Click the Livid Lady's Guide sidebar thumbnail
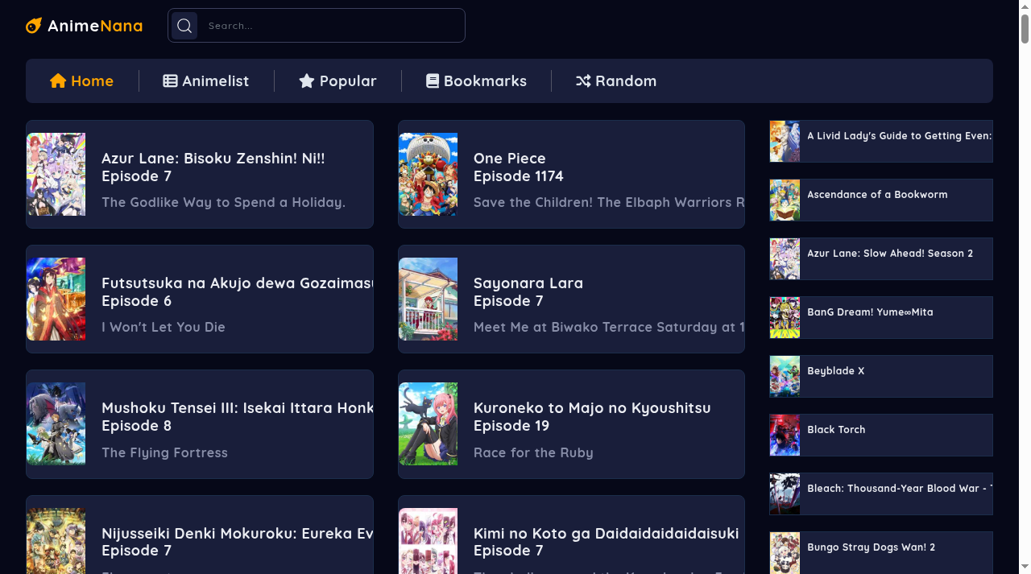Viewport: 1031px width, 574px height. 785,141
